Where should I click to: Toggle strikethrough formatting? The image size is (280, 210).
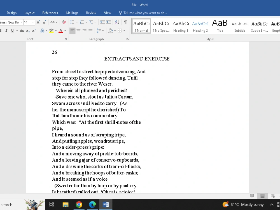(x=22, y=31)
